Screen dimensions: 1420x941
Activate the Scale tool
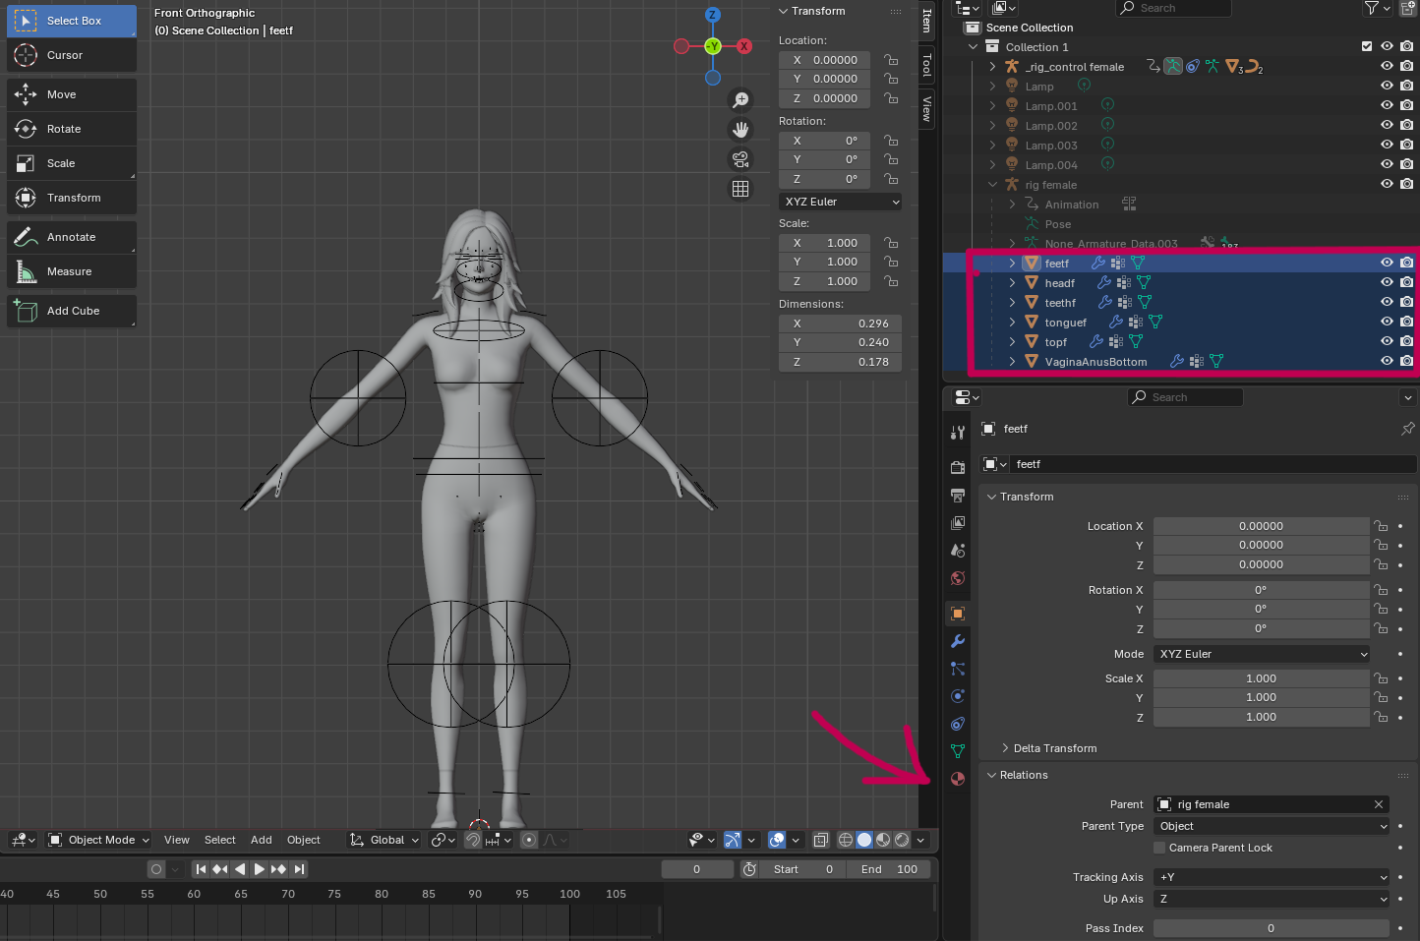click(x=72, y=163)
